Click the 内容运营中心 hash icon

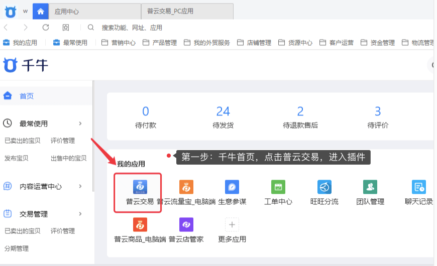7,186
